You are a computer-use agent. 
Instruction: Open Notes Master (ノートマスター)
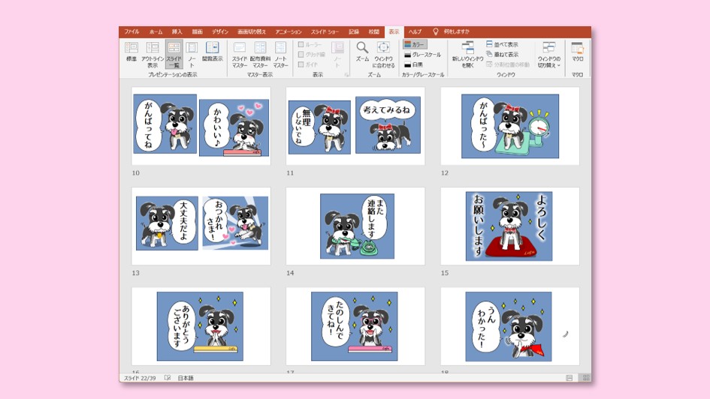[x=281, y=54]
